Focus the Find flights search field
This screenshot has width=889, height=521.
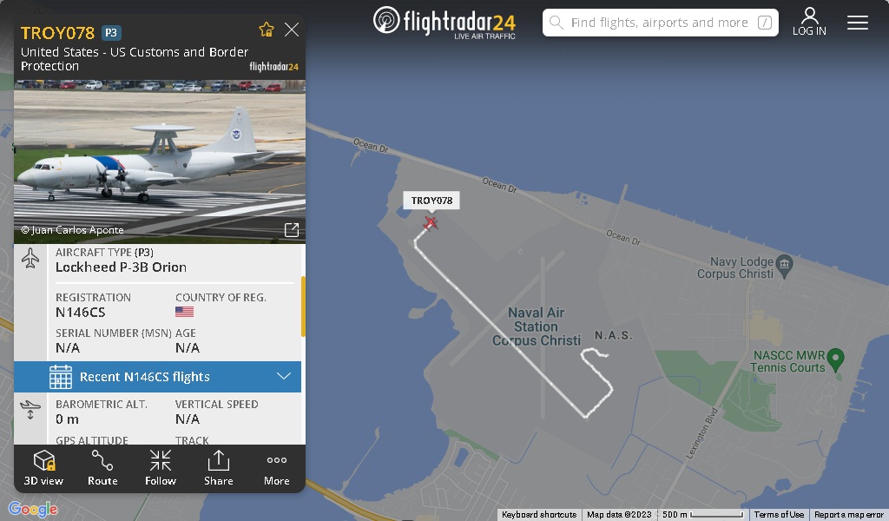(660, 23)
